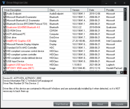Click the CDROM class cell
The image size is (130, 109).
[x=54, y=31]
